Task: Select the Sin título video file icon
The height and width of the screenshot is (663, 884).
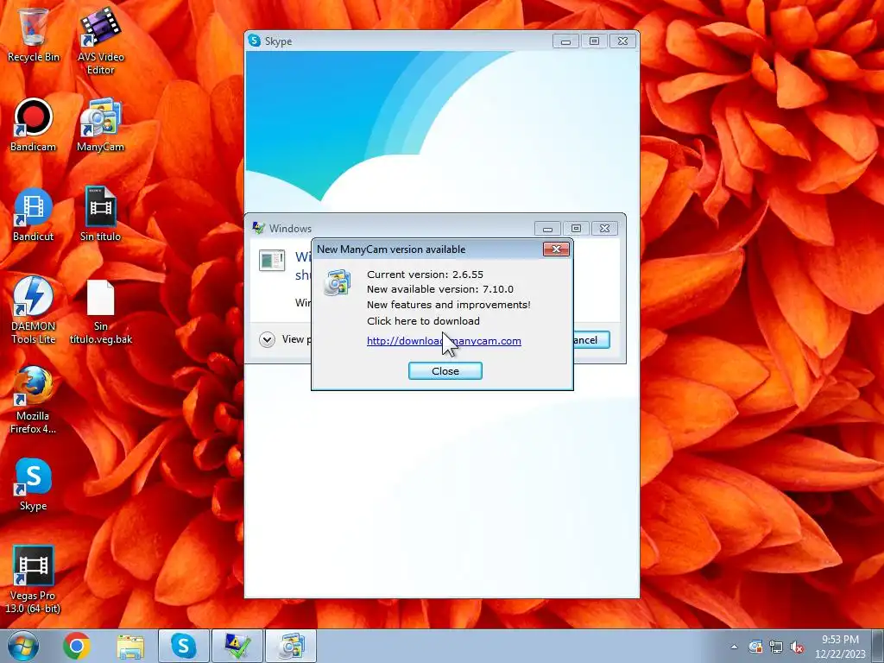Action: point(100,215)
